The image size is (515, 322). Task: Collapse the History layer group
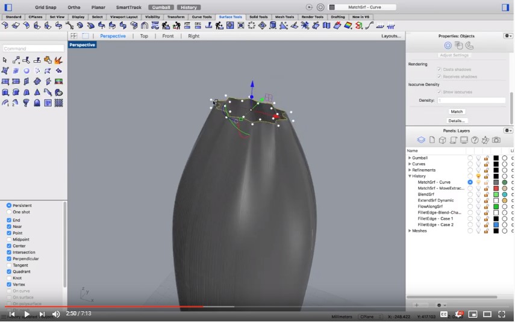(x=410, y=176)
